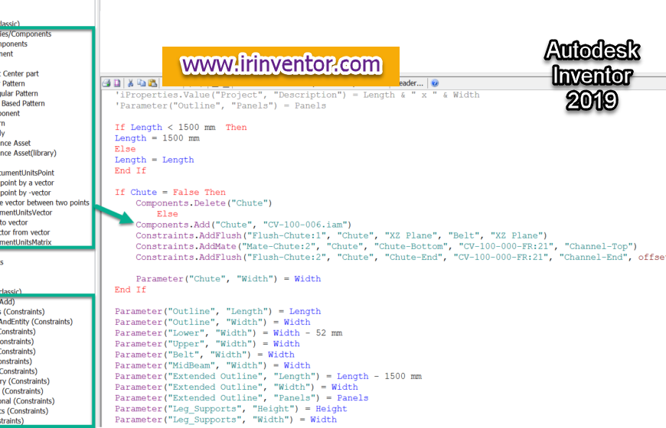Click AddFlush "Flush-Chute:1" constraint line
Screen dimensions: 666x428
(x=341, y=236)
